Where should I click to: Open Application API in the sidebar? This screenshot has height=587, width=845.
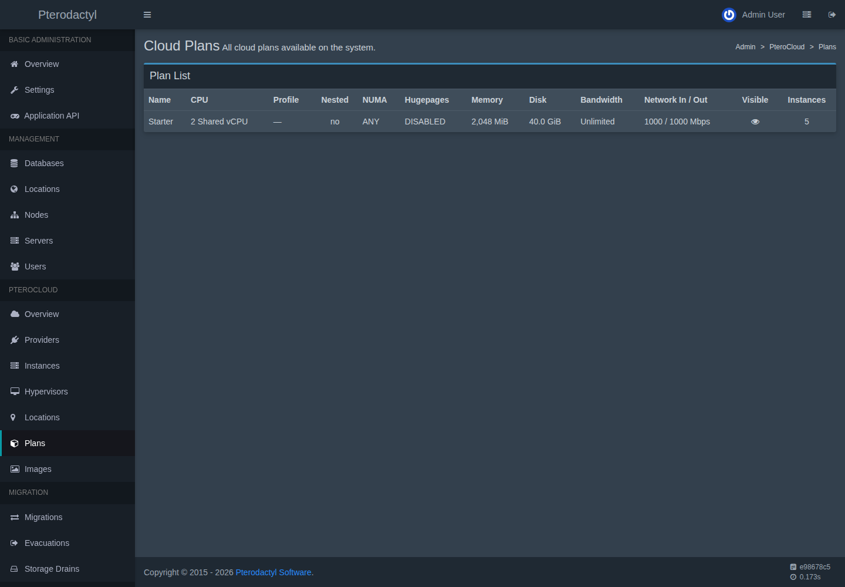67,116
